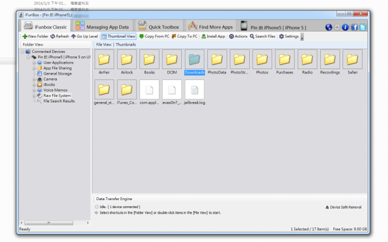This screenshot has width=388, height=242.
Task: Click the blue globe website icon
Action: 329,27
